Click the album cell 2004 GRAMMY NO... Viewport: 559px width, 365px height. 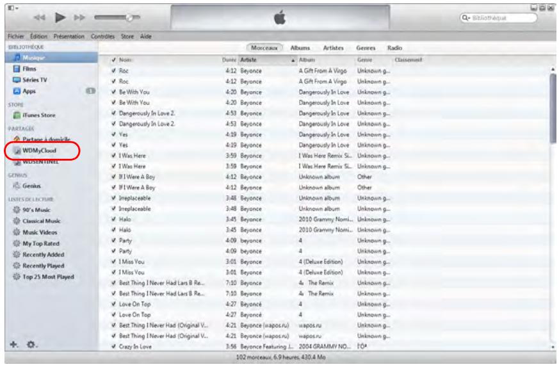point(325,346)
